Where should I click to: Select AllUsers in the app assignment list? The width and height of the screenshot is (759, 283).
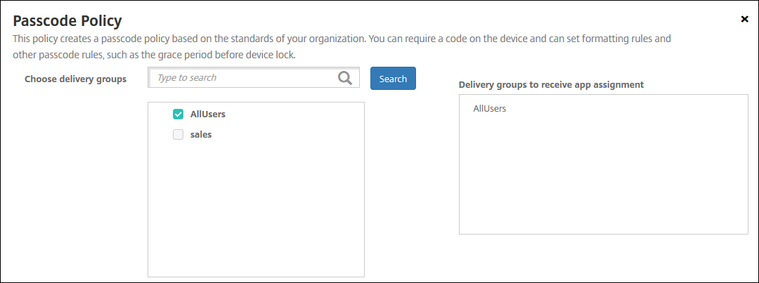pyautogui.click(x=489, y=109)
